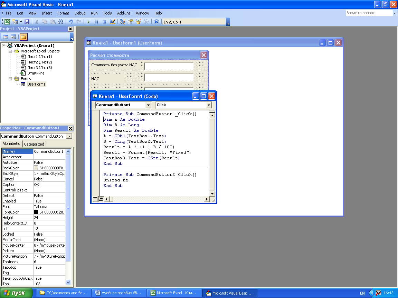Open the Debug menu
Screen dimensions: 398x298
(80, 13)
